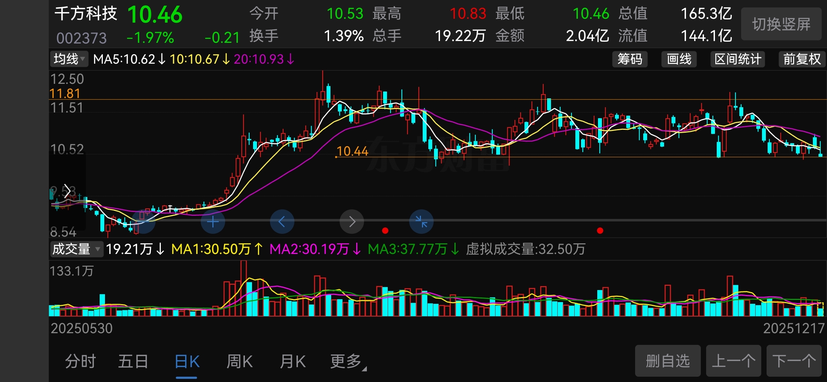Open the 均线 indicator dropdown
The height and width of the screenshot is (382, 827).
pos(69,59)
